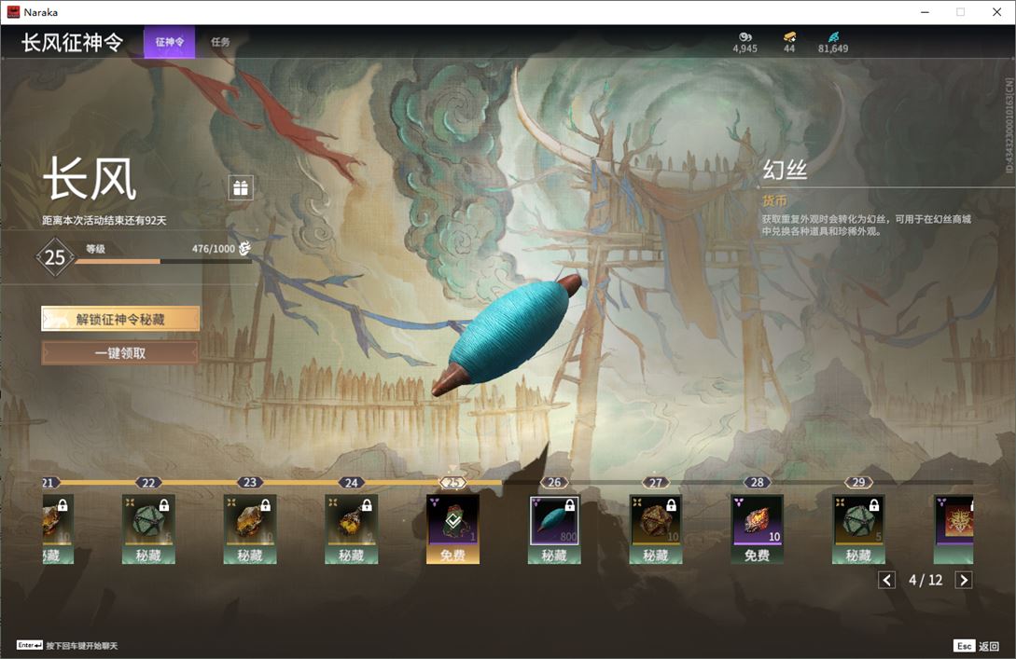Viewport: 1016px width, 659px height.
Task: Click the level progress bar
Action: pos(163,262)
